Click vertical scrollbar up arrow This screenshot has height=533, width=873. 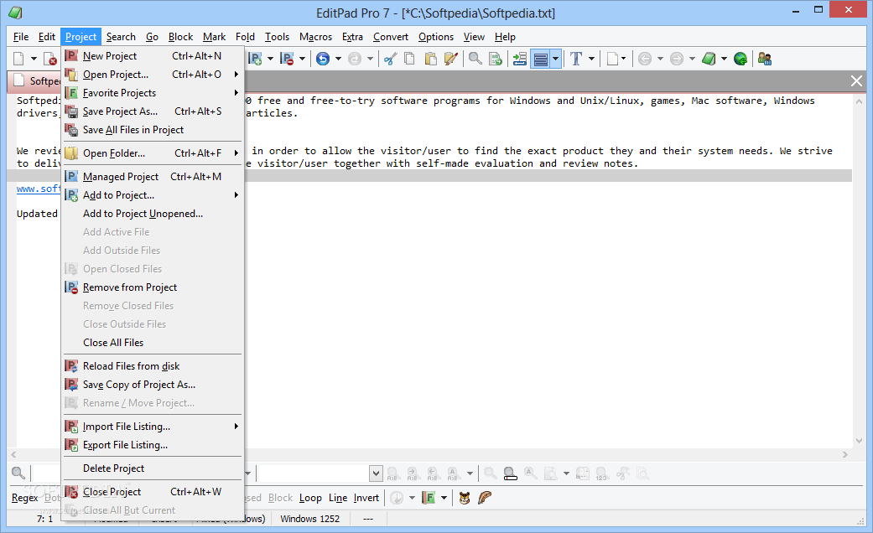click(859, 101)
